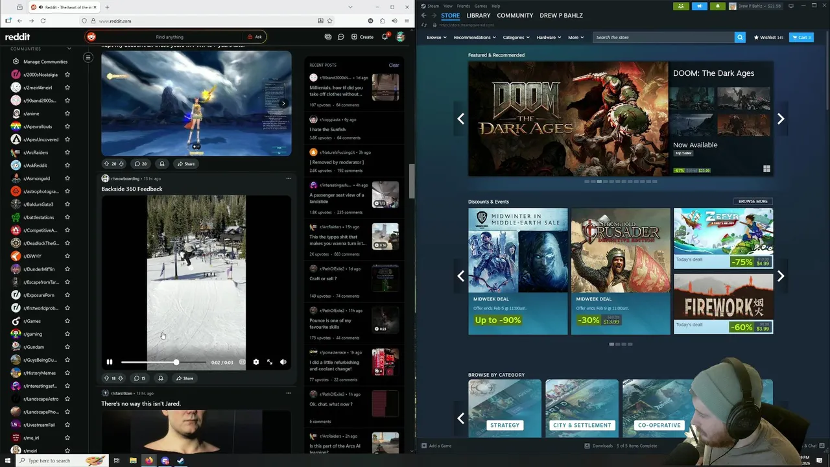830x467 pixels.
Task: Open Reddit chat icon in header
Action: (341, 37)
